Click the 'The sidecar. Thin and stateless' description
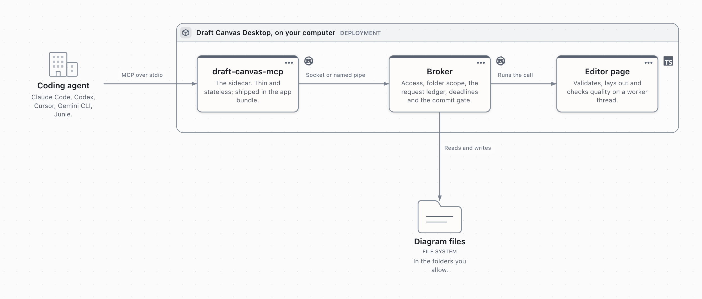Viewport: 702px width, 299px height. point(248,92)
